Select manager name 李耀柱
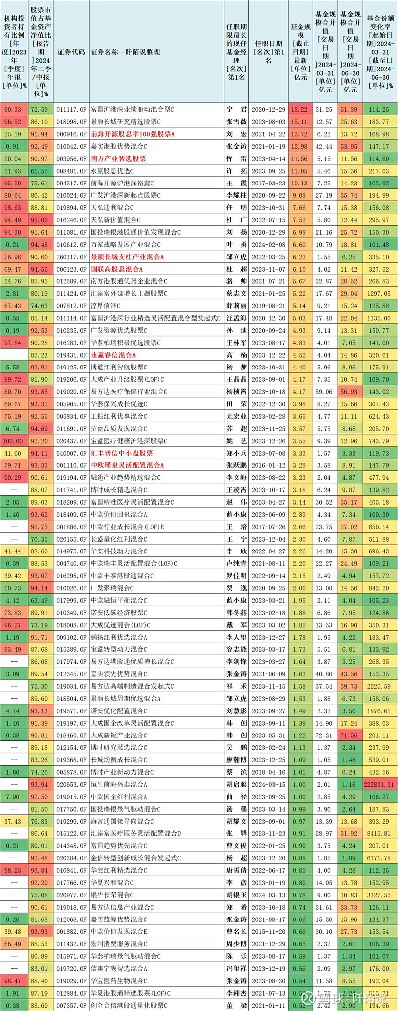Screen dimensions: 398x1011 (x=237, y=195)
